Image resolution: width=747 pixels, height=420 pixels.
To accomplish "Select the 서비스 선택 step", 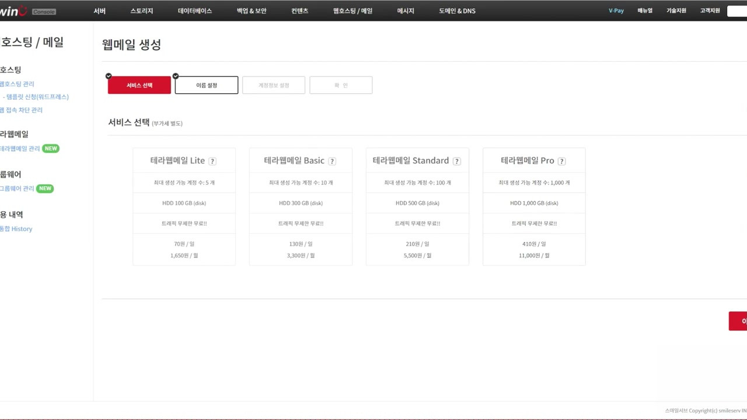I will pyautogui.click(x=139, y=85).
